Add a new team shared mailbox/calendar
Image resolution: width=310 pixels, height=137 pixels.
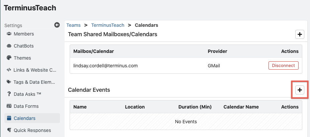pyautogui.click(x=300, y=35)
